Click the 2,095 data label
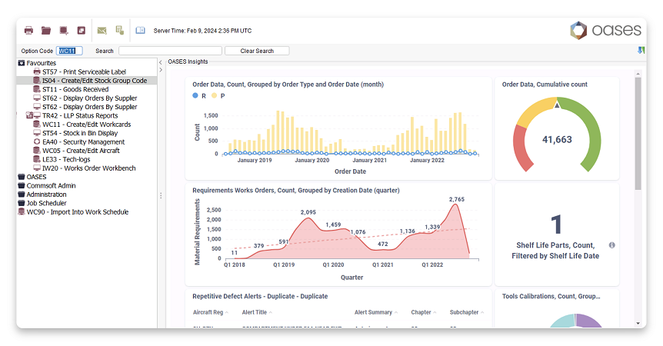663x346 pixels. point(308,212)
